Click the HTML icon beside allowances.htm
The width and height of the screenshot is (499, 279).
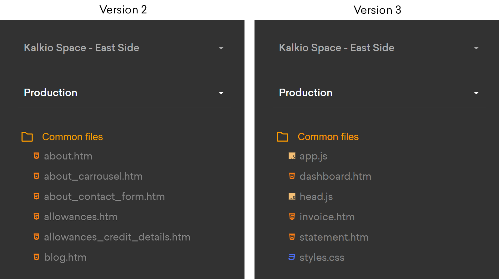pyautogui.click(x=37, y=217)
